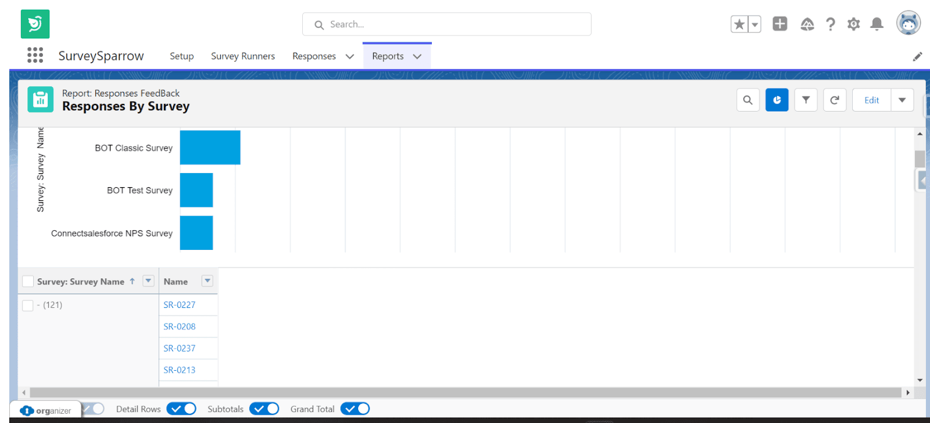
Task: Open the Setup tab
Action: [181, 56]
